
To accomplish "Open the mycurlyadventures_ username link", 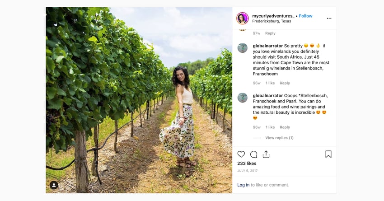I will pyautogui.click(x=273, y=16).
